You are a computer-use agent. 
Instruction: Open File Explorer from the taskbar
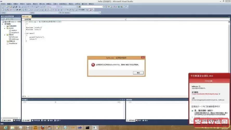[x=12, y=127]
